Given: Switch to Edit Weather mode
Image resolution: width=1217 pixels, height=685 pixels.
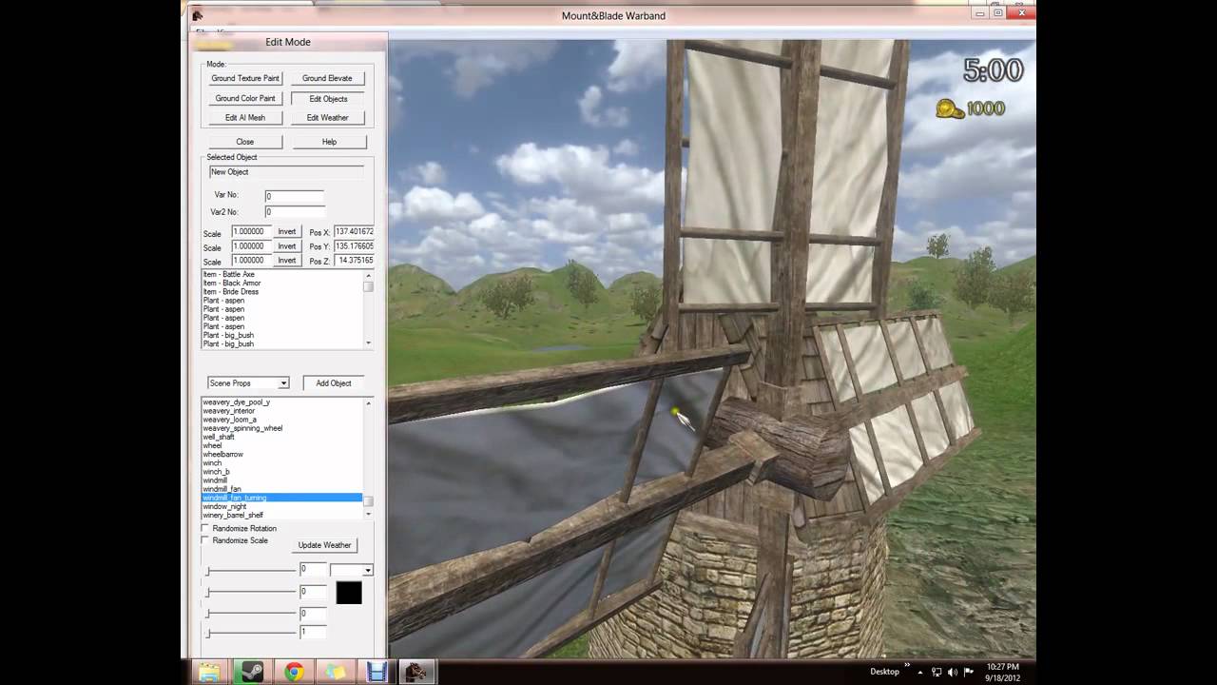Looking at the screenshot, I should [x=327, y=118].
